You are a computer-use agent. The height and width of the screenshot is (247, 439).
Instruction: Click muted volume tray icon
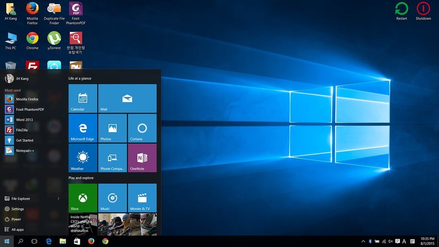pyautogui.click(x=391, y=241)
